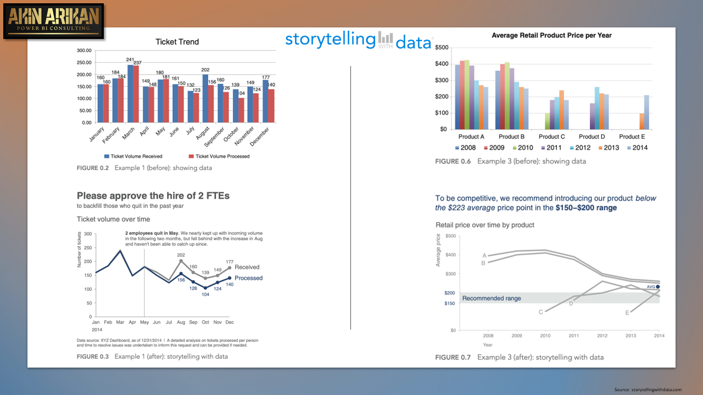
Task: Click the '$500' tick on the bar chart axis
Action: pyautogui.click(x=442, y=48)
